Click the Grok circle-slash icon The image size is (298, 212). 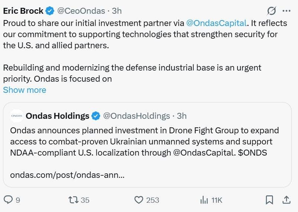[271, 10]
